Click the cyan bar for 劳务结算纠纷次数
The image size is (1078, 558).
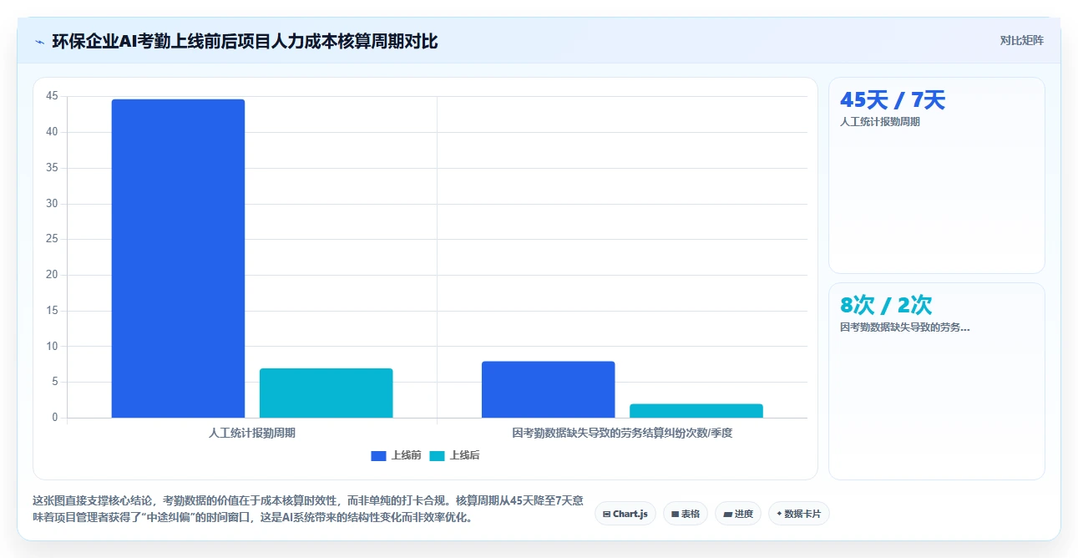click(696, 411)
